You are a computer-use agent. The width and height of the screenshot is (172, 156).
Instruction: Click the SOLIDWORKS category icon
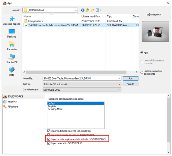[5, 97]
